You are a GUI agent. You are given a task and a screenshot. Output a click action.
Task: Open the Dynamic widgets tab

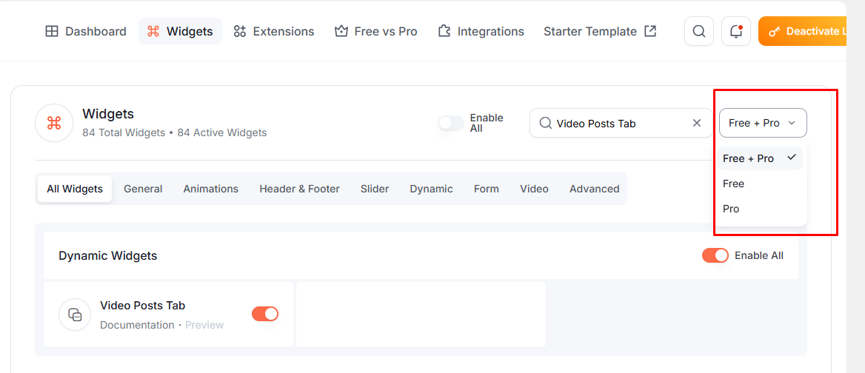click(432, 189)
